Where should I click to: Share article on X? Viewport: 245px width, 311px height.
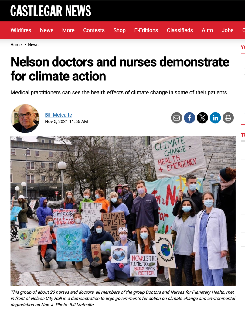[x=202, y=118]
